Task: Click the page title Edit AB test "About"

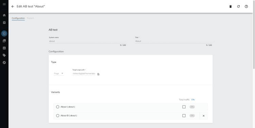Action: tap(31, 6)
